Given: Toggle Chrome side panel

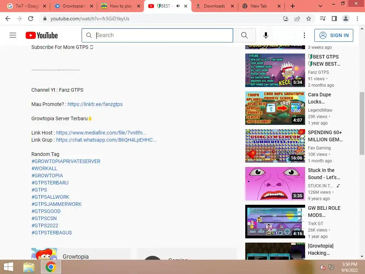Looking at the screenshot, I should pyautogui.click(x=334, y=19).
